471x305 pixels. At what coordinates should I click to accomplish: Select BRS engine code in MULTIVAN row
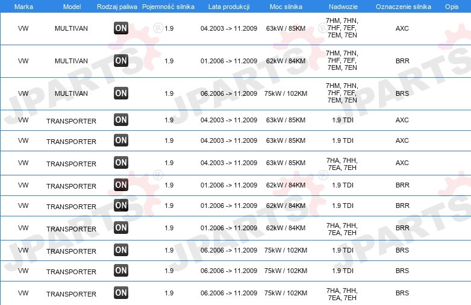coord(402,93)
